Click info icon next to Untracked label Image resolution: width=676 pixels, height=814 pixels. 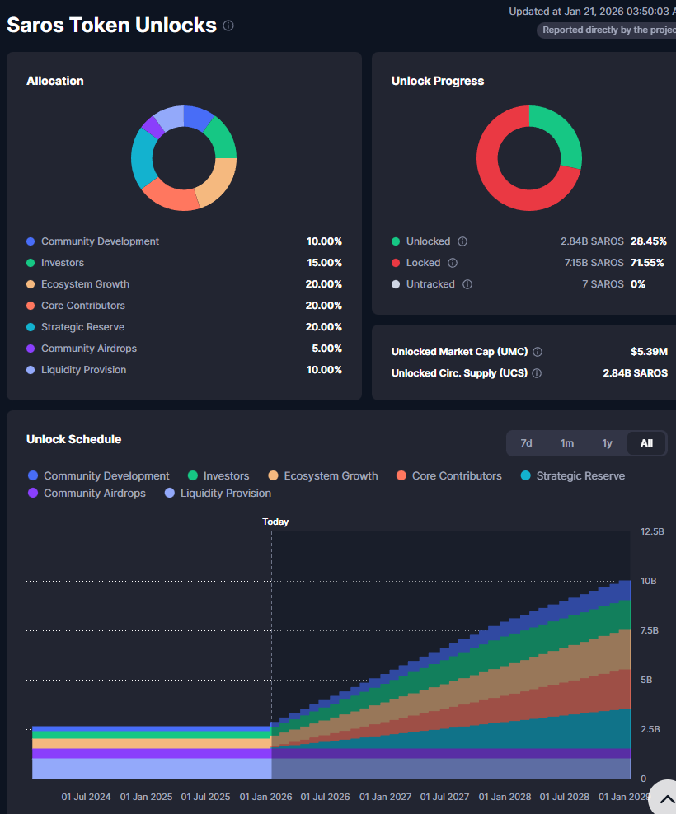click(x=467, y=284)
